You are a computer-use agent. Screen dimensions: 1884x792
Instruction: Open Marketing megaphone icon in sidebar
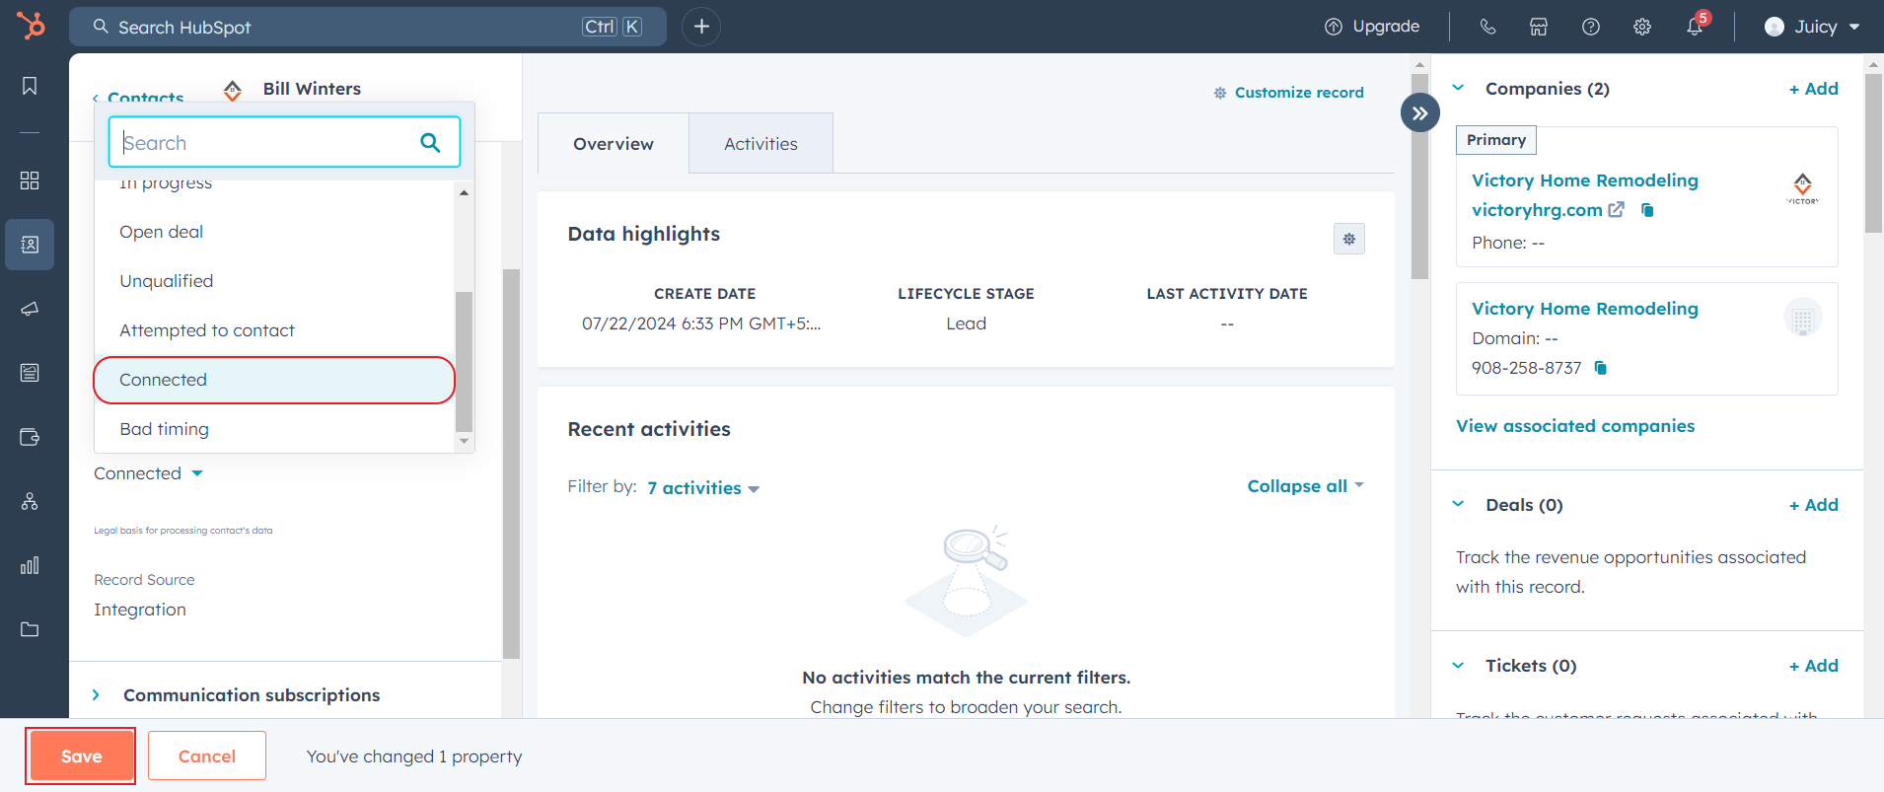point(30,309)
